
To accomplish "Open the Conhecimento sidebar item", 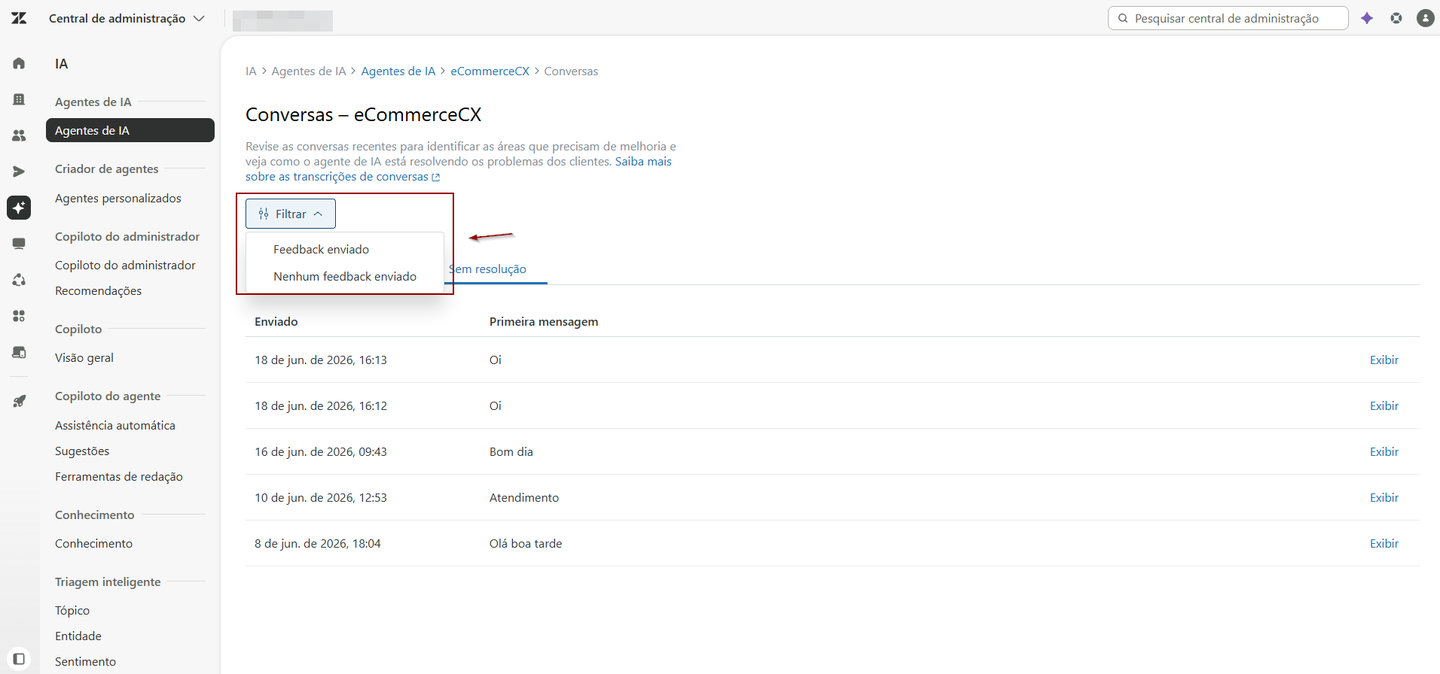I will pos(93,543).
